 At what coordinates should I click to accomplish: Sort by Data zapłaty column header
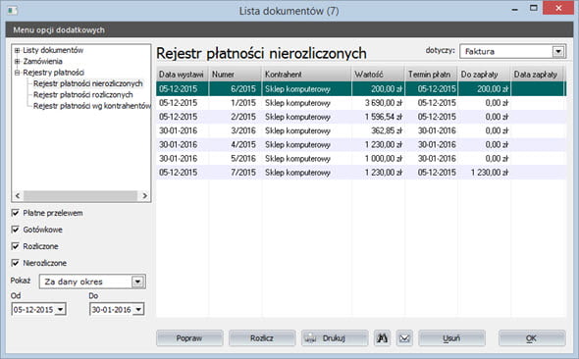coord(537,75)
